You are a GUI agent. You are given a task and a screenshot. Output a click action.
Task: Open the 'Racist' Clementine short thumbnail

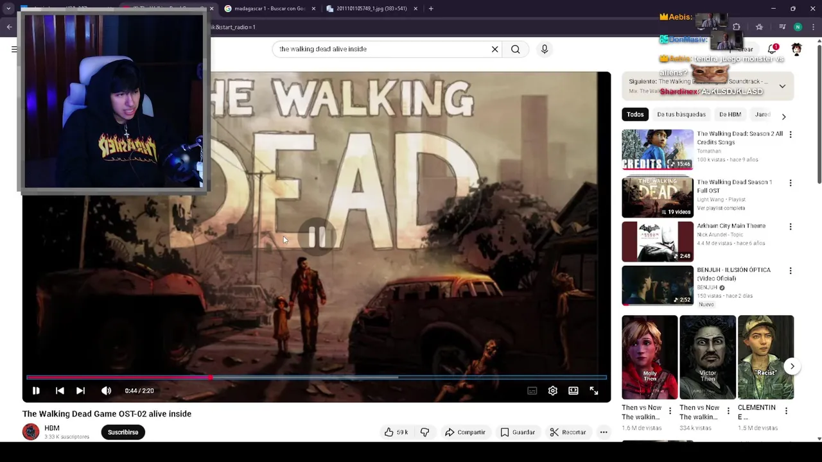765,357
